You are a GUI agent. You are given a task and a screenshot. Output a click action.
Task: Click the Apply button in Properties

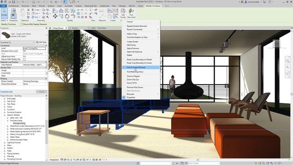(x=42, y=92)
